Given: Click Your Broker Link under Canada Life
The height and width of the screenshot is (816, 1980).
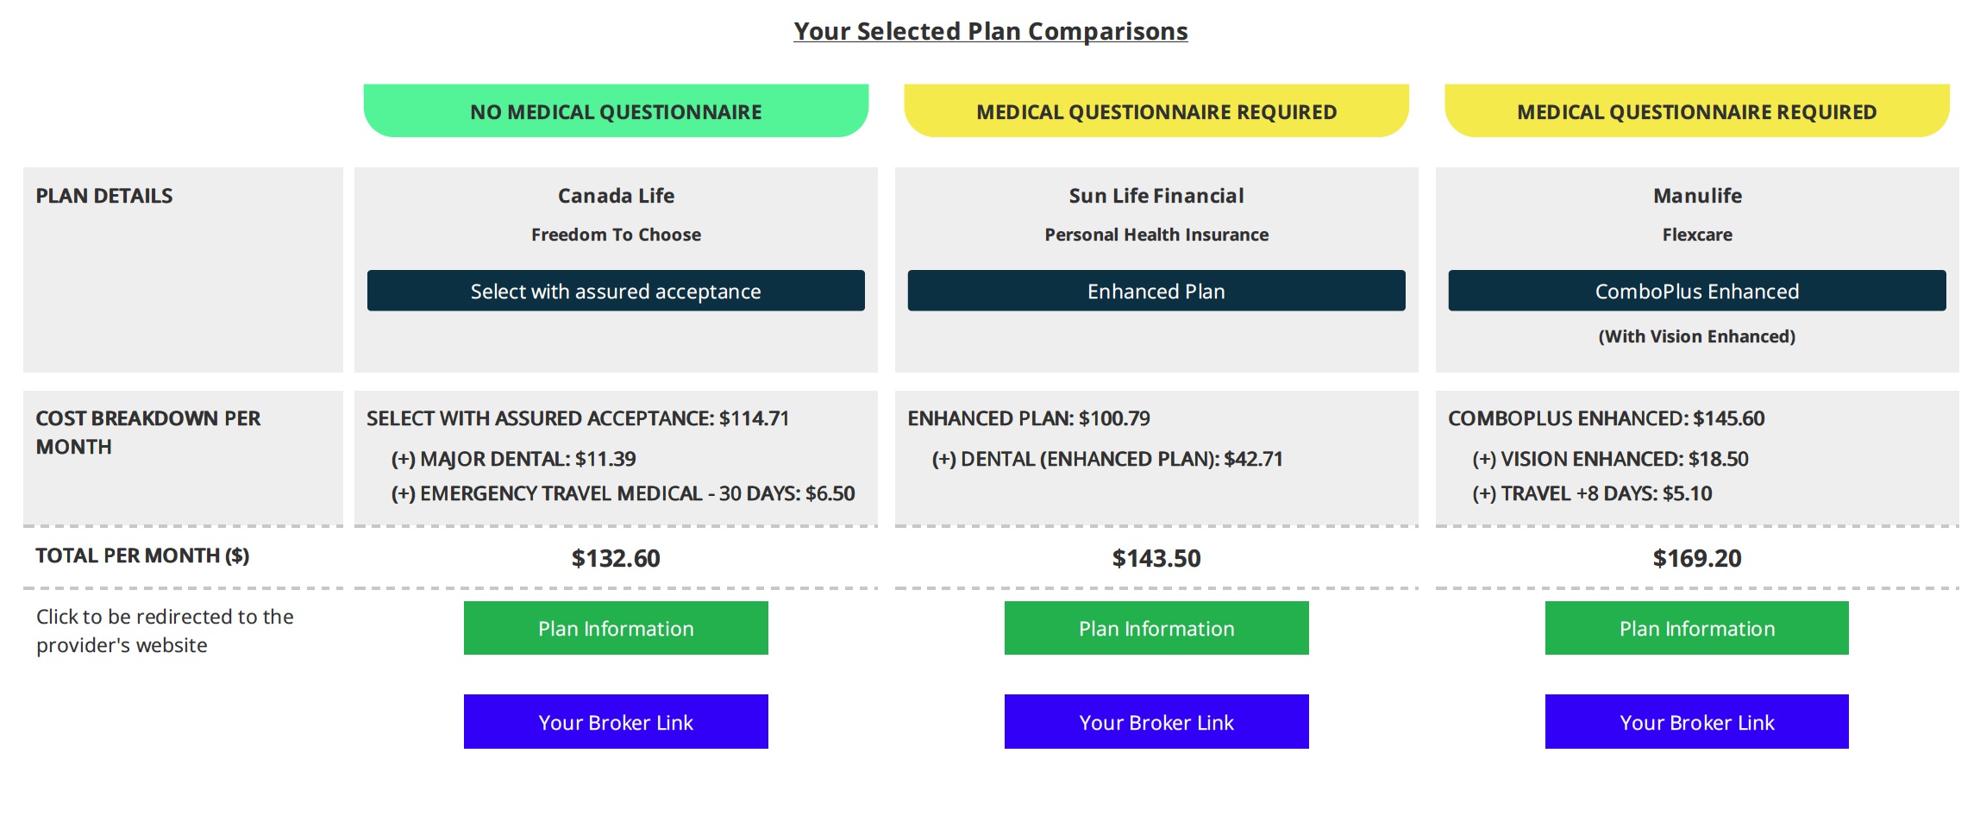Looking at the screenshot, I should coord(616,722).
